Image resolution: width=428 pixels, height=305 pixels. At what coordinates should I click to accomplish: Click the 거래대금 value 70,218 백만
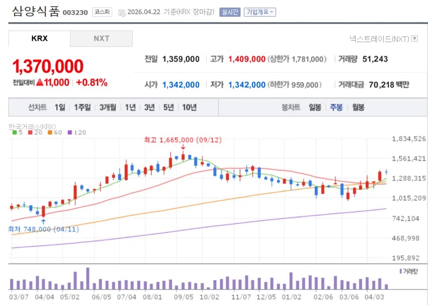pos(389,85)
